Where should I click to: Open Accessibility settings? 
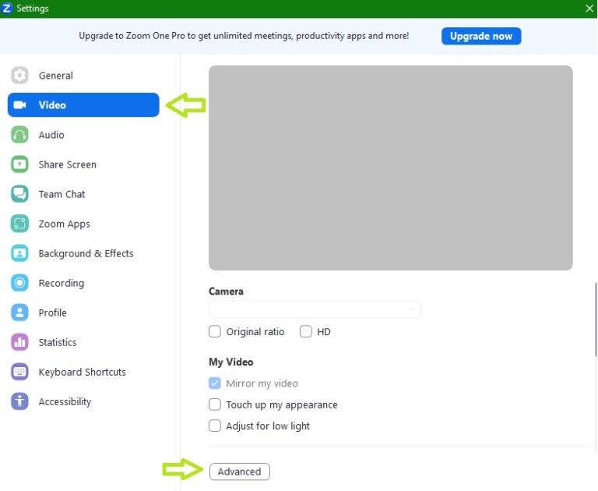(83, 401)
